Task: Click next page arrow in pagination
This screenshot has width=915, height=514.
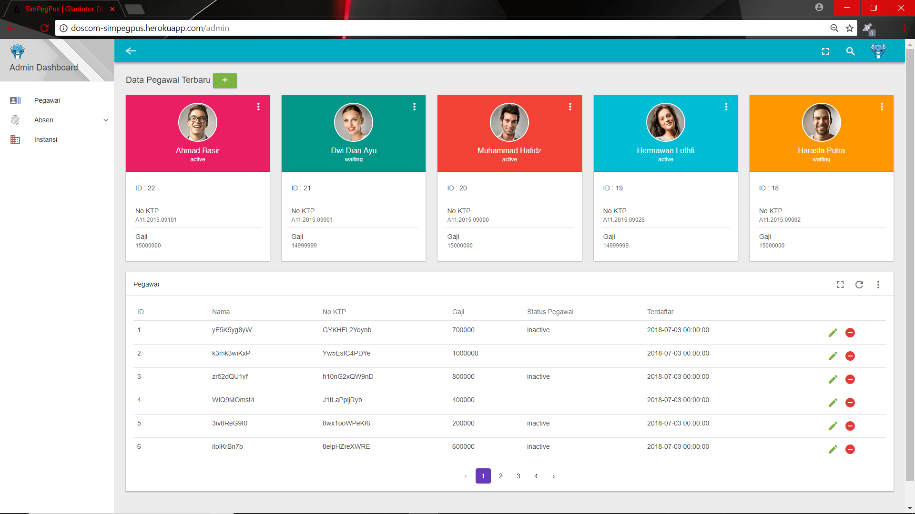Action: pos(553,476)
